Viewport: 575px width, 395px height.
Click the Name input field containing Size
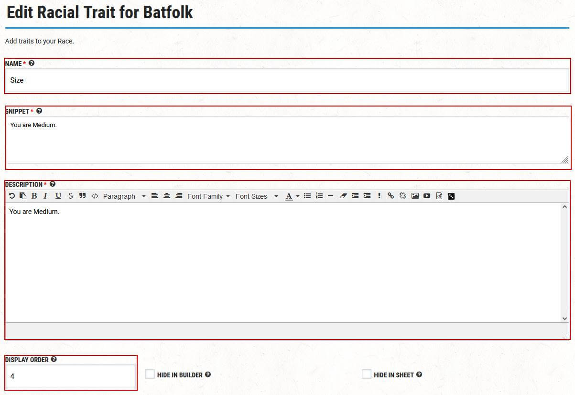pos(287,80)
